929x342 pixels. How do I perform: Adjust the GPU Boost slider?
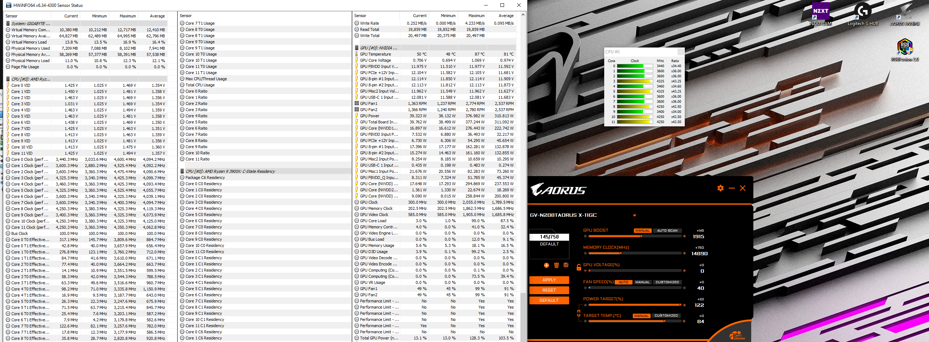pos(635,236)
